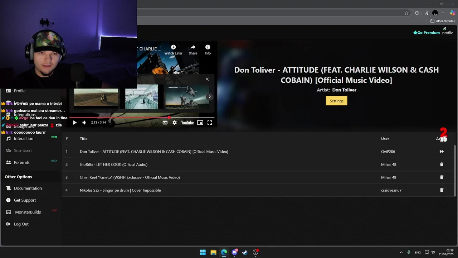The image size is (458, 258).
Task: Seek using the red video progress bar
Action: [x=142, y=117]
